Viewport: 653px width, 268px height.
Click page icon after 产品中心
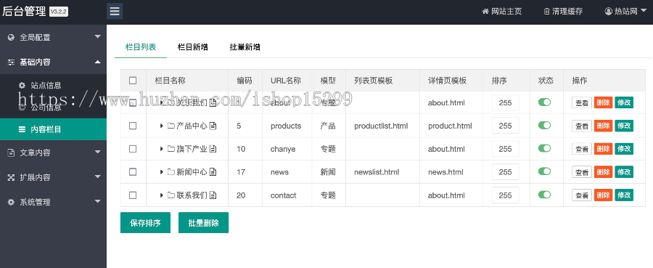coord(213,126)
